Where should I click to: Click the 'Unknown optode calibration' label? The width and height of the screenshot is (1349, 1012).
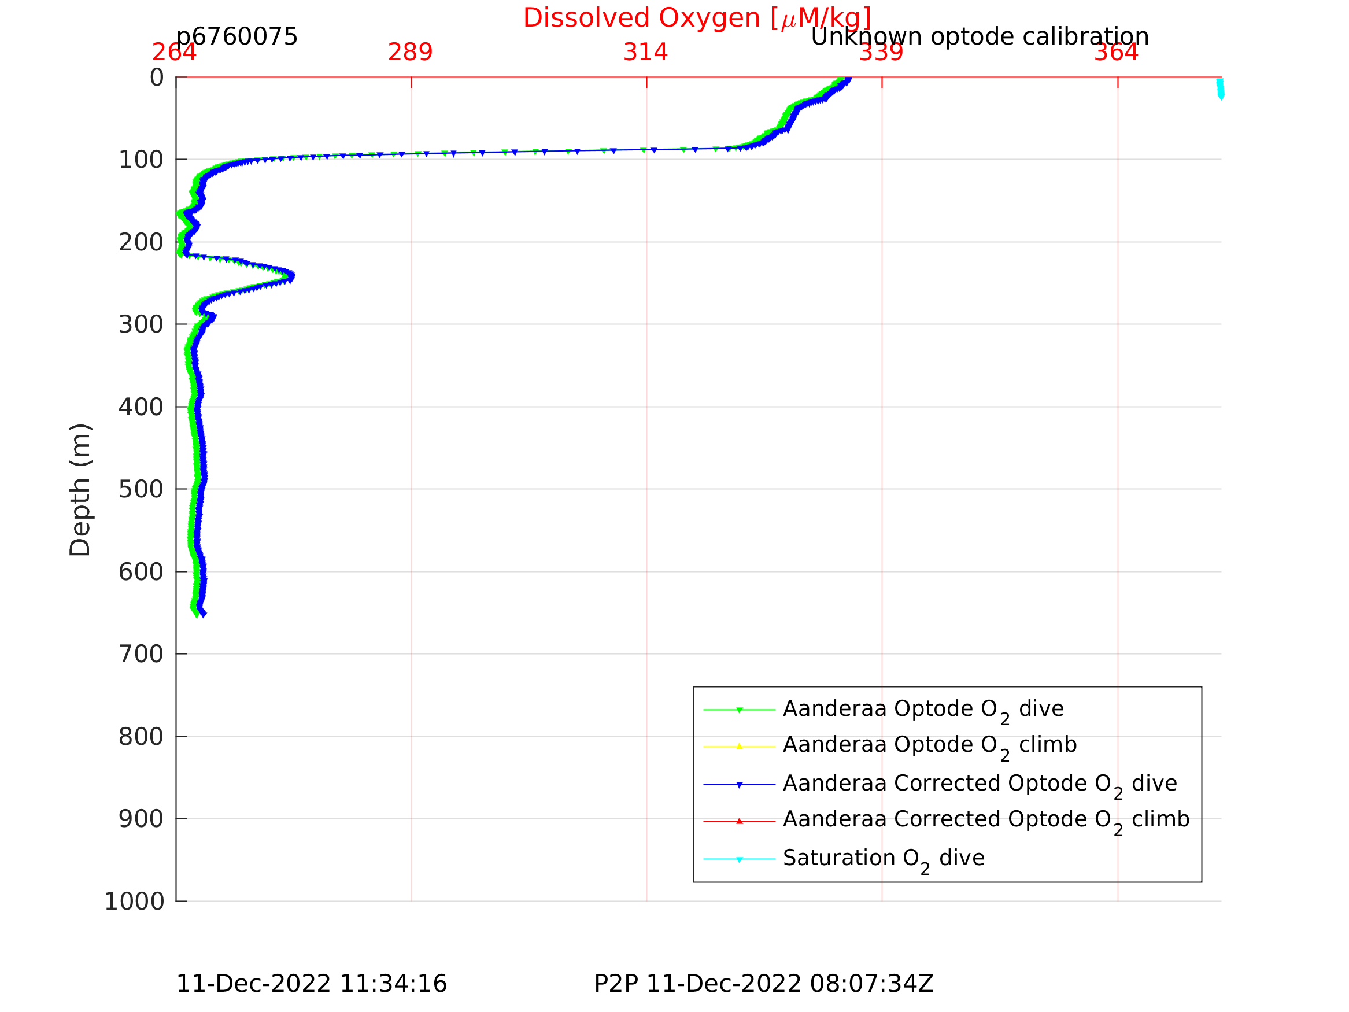coord(980,36)
